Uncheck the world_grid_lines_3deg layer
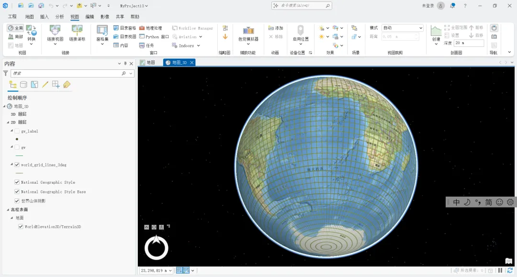517x277 pixels. coord(17,165)
